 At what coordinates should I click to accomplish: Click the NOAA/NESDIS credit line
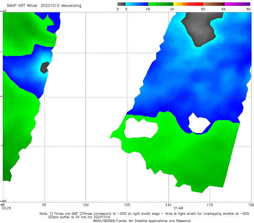pos(142,221)
